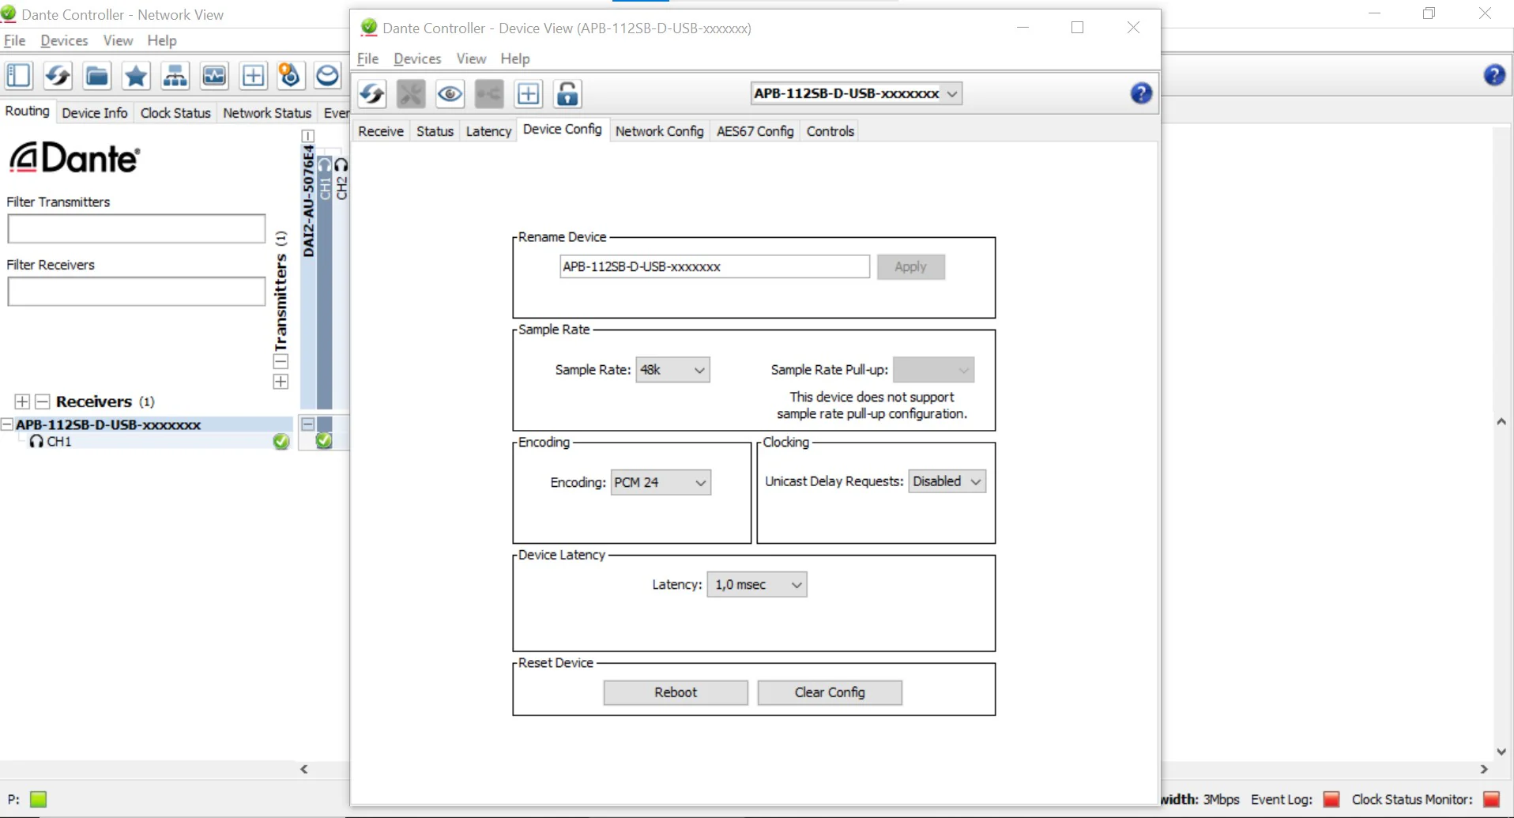
Task: Click the Reboot button
Action: (676, 692)
